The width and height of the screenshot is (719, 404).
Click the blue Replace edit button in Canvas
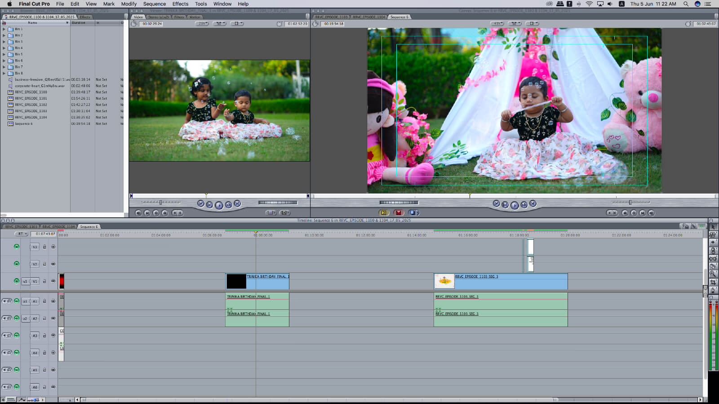[413, 213]
